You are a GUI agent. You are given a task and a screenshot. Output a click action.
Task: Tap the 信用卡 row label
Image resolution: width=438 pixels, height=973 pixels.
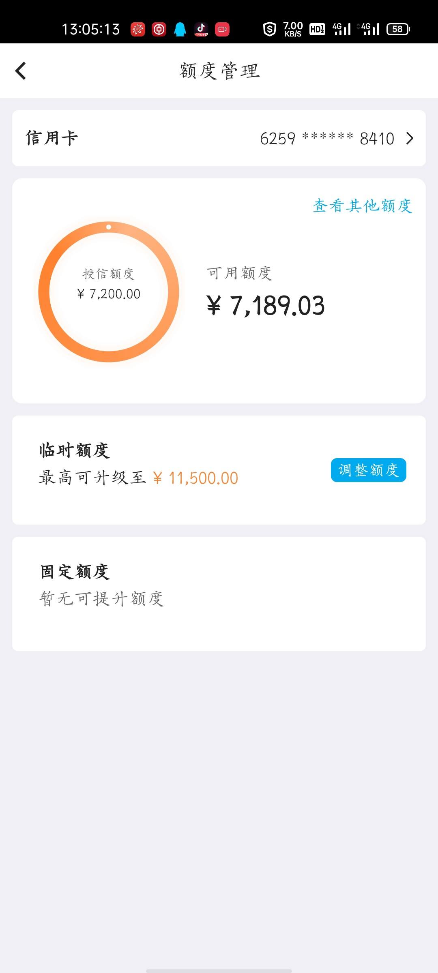(x=52, y=138)
